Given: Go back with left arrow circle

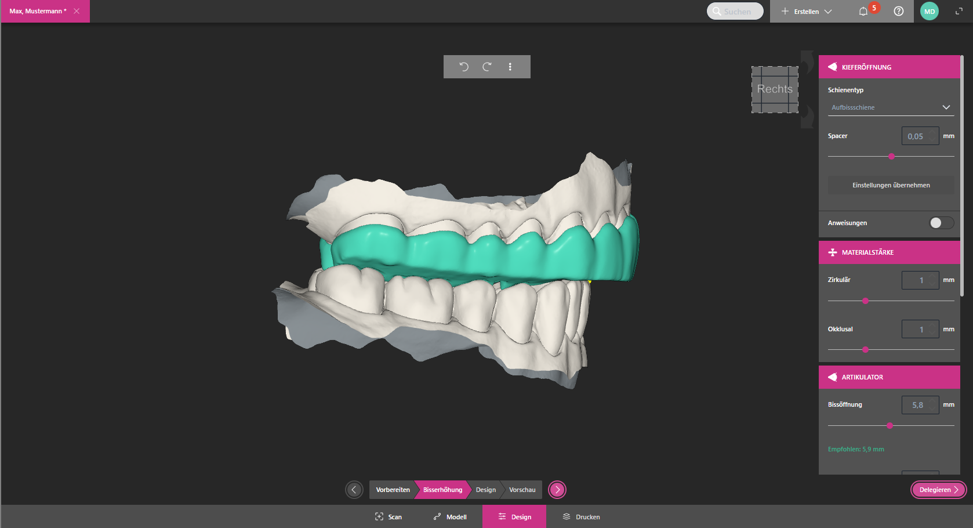Looking at the screenshot, I should click(x=354, y=490).
